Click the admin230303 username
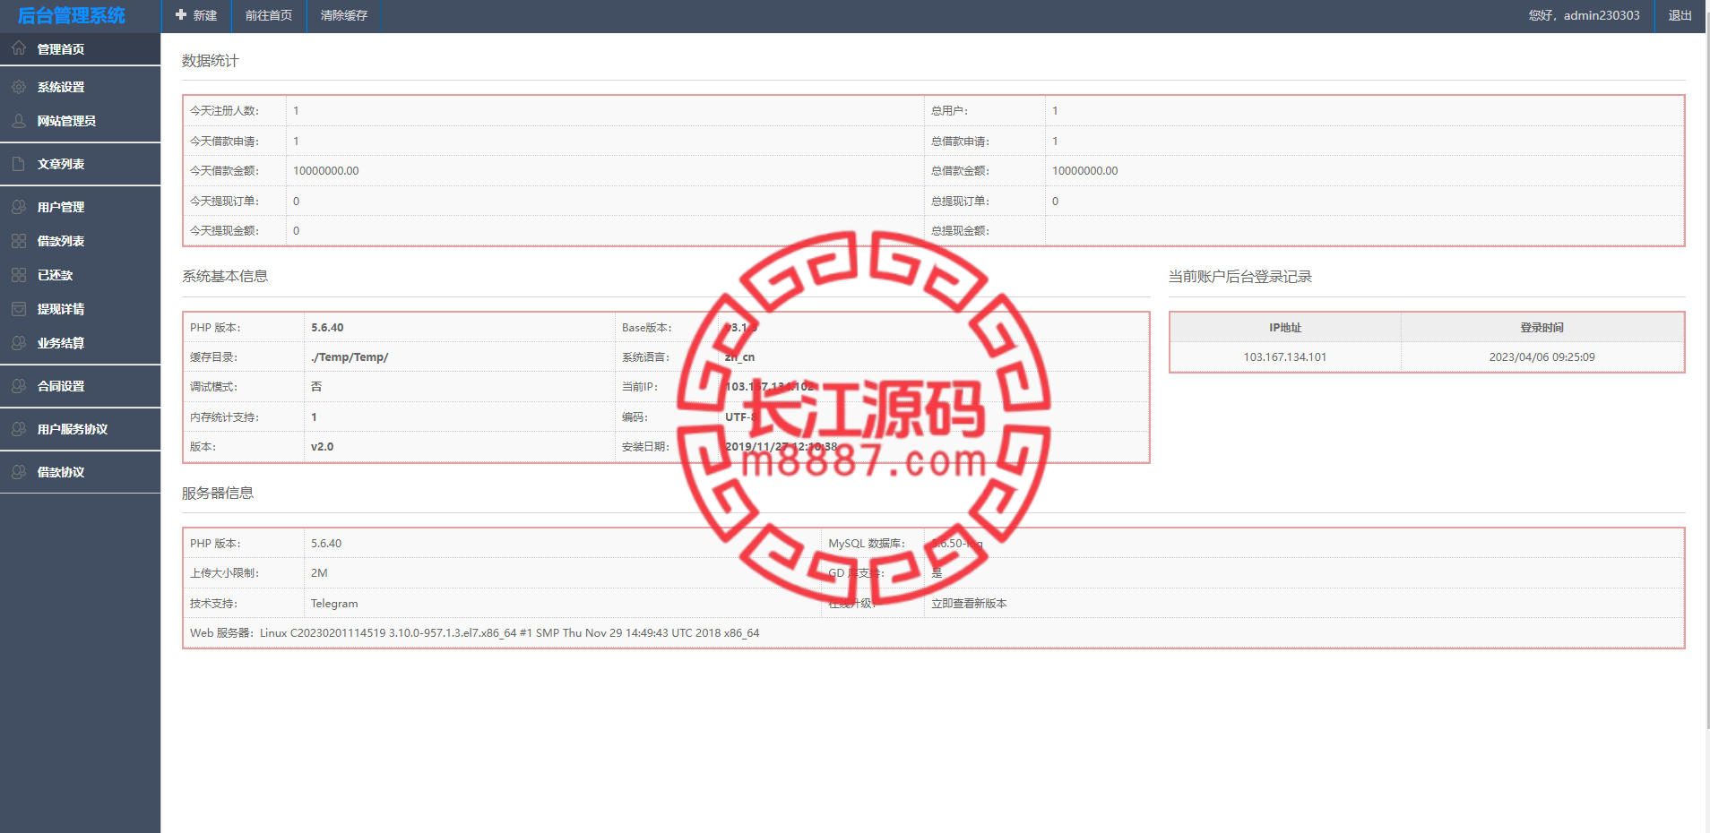Screen dimensions: 1710x833 click(1602, 15)
